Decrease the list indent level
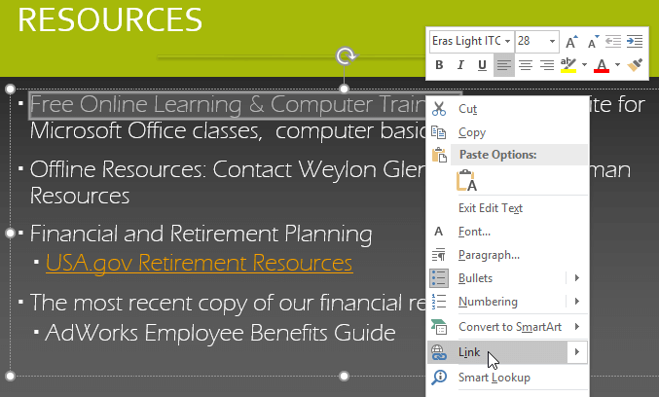The width and height of the screenshot is (659, 397). (x=613, y=41)
